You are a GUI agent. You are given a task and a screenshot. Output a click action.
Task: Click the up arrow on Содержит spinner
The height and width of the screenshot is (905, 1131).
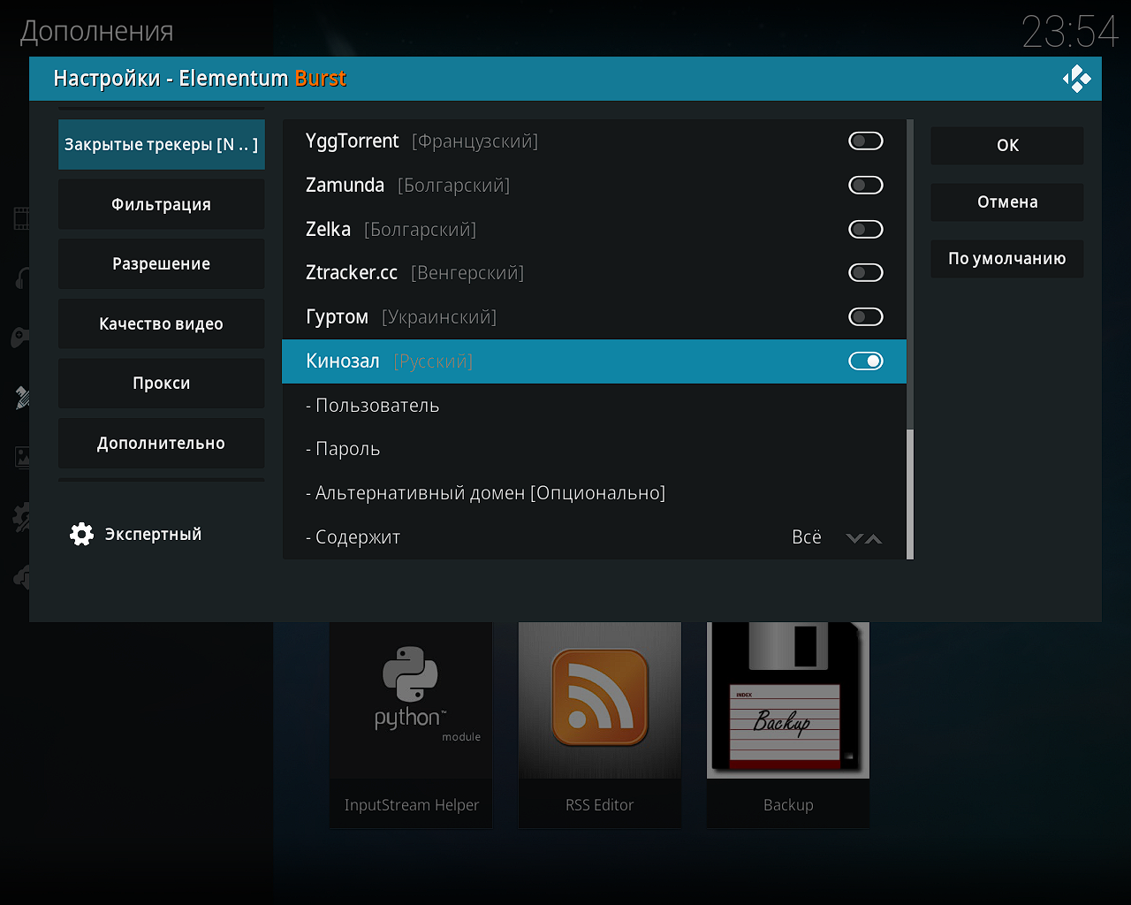point(874,538)
